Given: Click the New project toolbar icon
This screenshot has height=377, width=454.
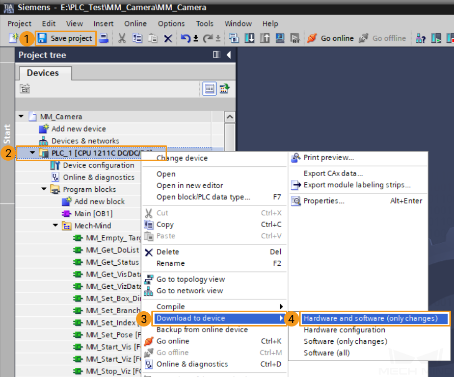Looking at the screenshot, I should (x=13, y=38).
